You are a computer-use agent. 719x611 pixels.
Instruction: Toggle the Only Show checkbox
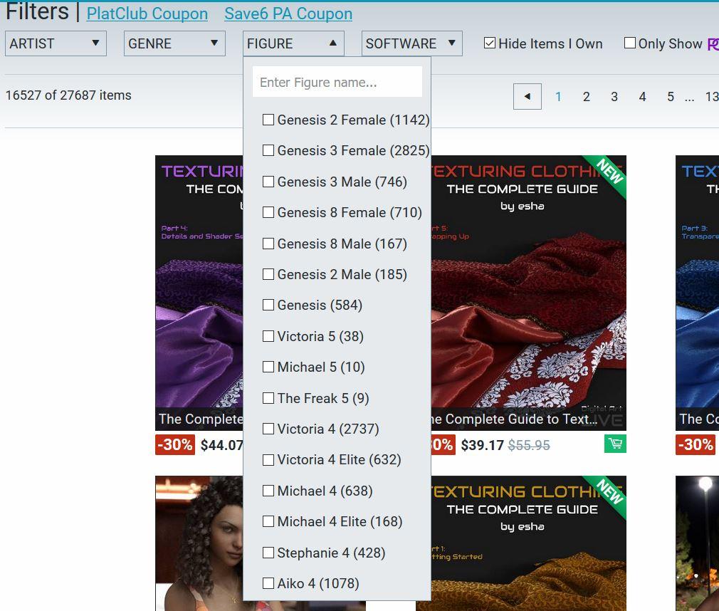click(630, 43)
